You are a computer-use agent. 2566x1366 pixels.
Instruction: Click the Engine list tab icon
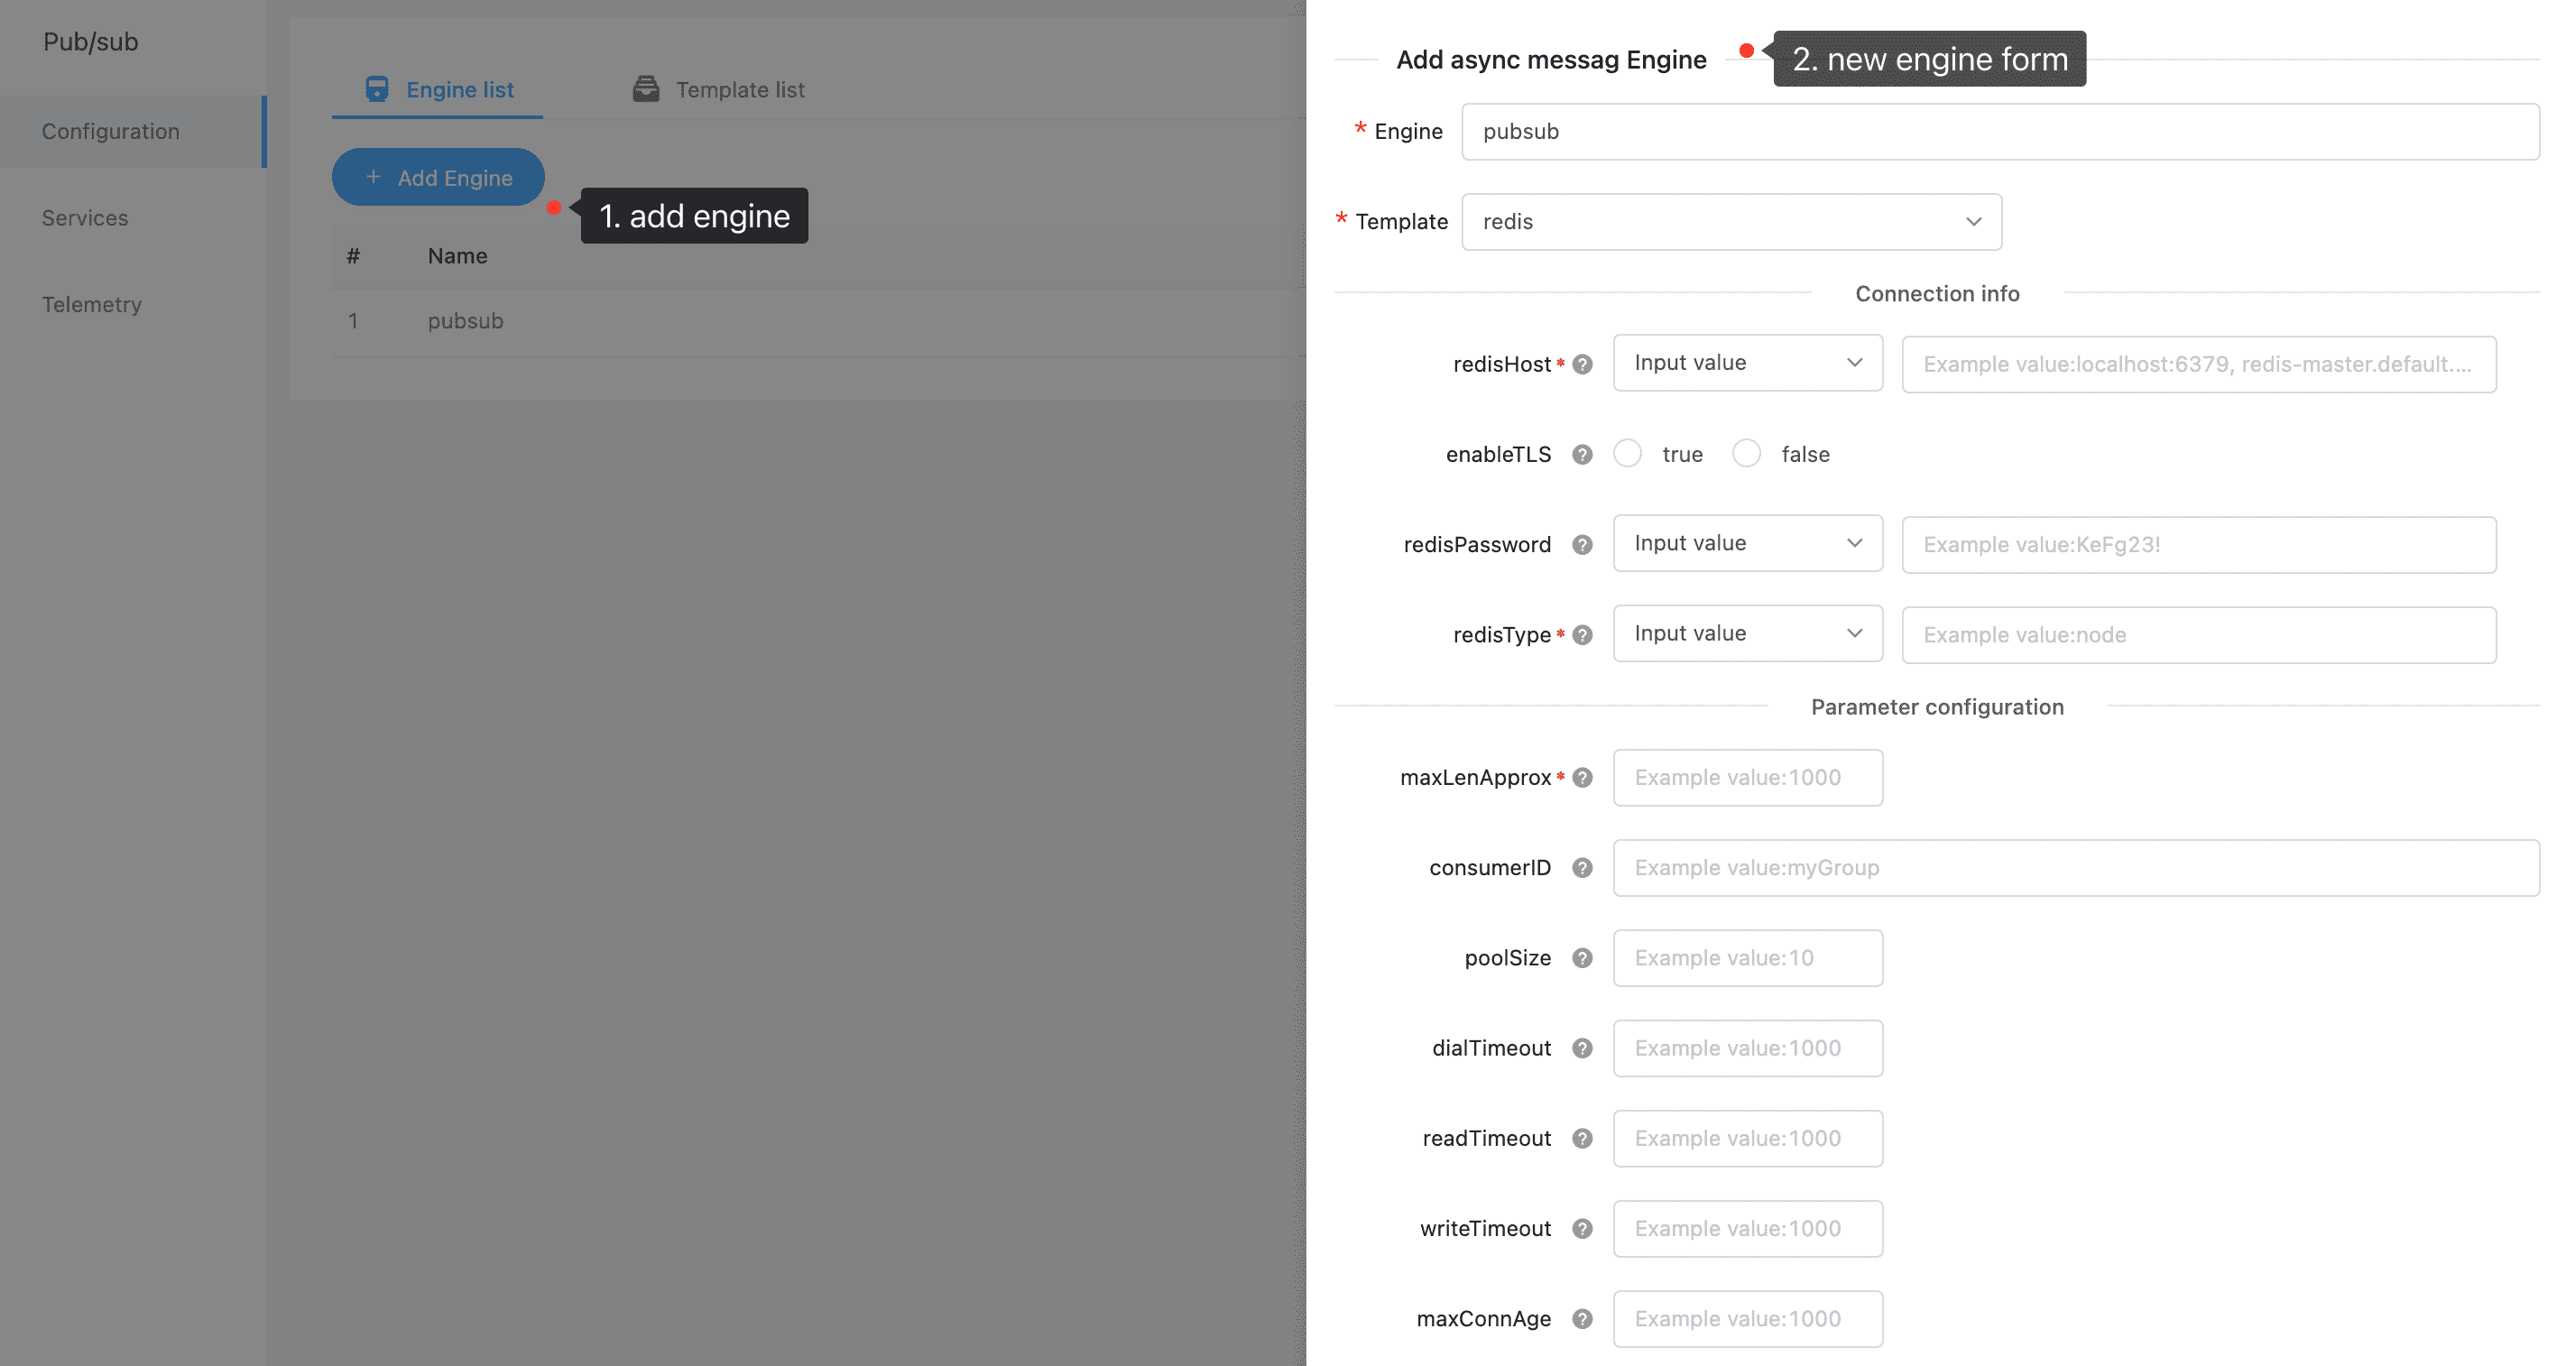376,89
